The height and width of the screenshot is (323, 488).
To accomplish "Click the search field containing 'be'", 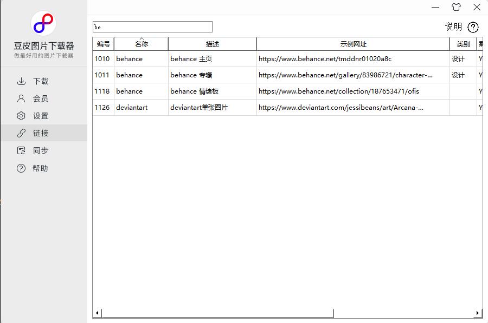I will click(152, 27).
